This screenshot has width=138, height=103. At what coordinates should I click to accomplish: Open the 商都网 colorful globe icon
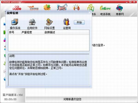[120, 8]
